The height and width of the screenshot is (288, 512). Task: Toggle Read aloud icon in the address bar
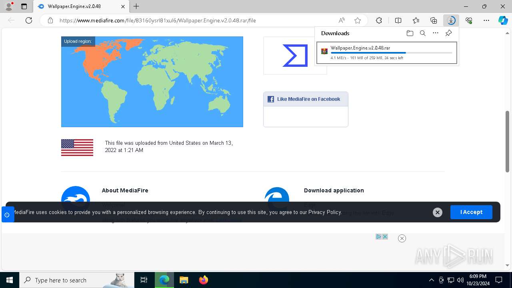(342, 20)
